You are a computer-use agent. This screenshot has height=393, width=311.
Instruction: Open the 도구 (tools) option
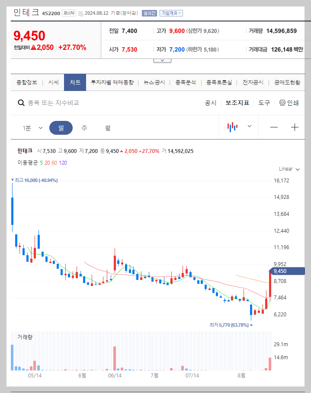tap(264, 103)
